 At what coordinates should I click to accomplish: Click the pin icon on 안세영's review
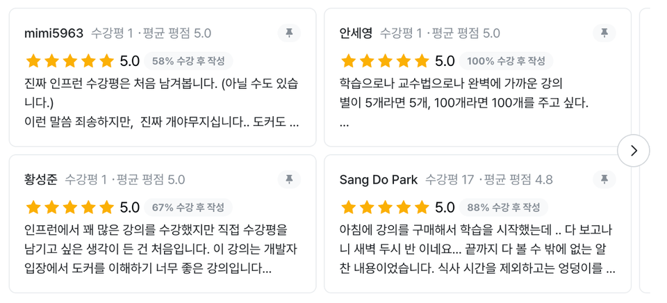(604, 33)
